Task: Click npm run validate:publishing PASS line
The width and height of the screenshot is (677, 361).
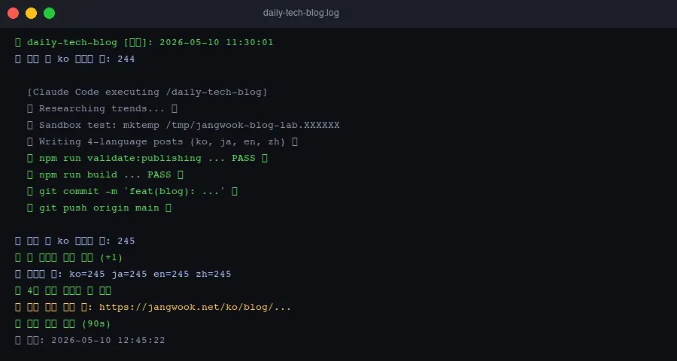Action: [x=147, y=158]
